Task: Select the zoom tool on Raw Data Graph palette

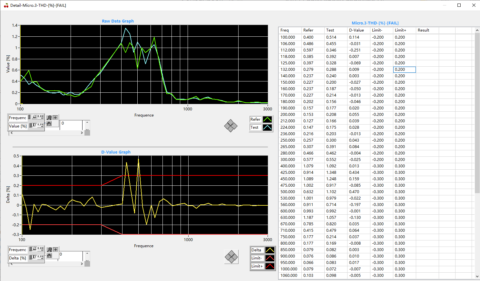Action: pyautogui.click(x=49, y=117)
